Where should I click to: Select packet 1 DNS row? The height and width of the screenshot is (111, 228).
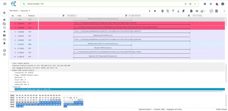click(117, 19)
